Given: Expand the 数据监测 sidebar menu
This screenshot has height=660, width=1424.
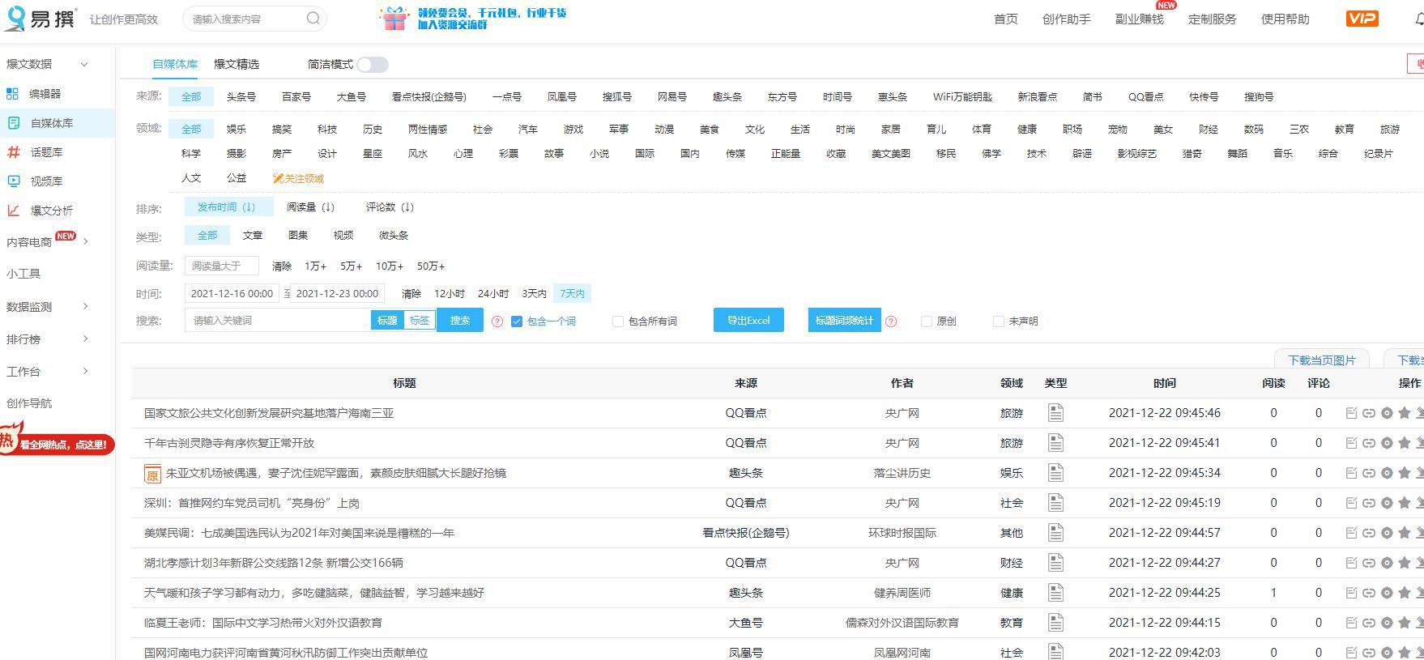Looking at the screenshot, I should coord(85,306).
